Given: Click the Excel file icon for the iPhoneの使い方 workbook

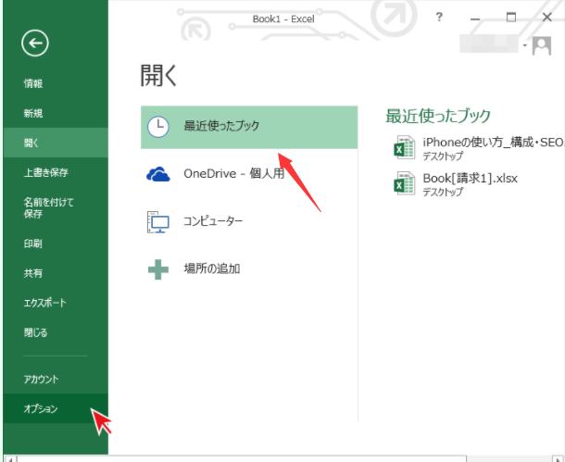Looking at the screenshot, I should [404, 147].
